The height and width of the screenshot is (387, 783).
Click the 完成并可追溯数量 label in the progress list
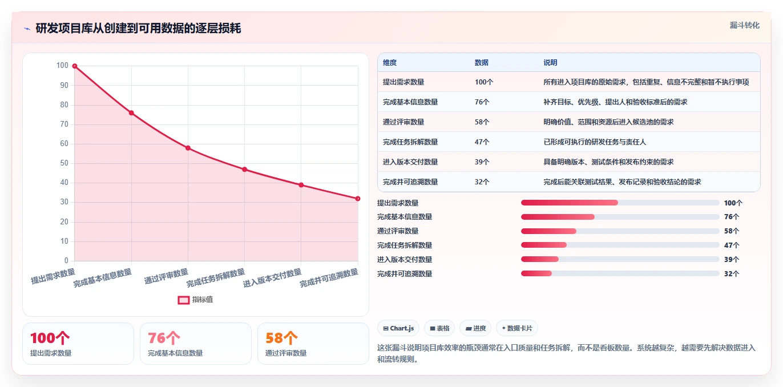(405, 274)
